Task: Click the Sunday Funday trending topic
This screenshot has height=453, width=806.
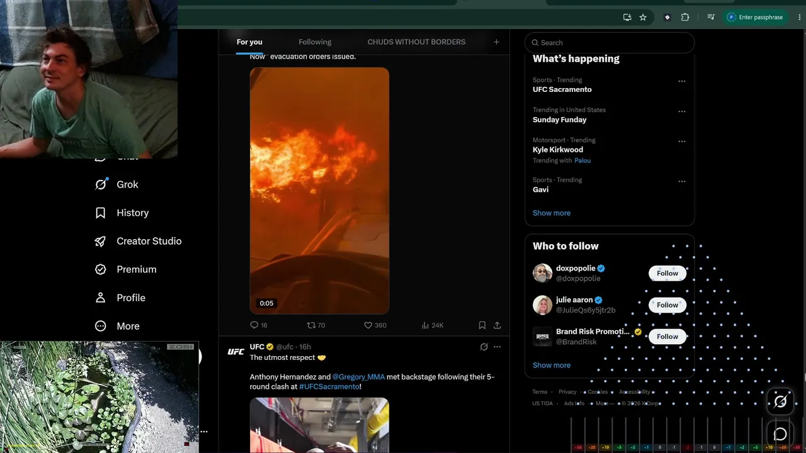Action: [559, 120]
